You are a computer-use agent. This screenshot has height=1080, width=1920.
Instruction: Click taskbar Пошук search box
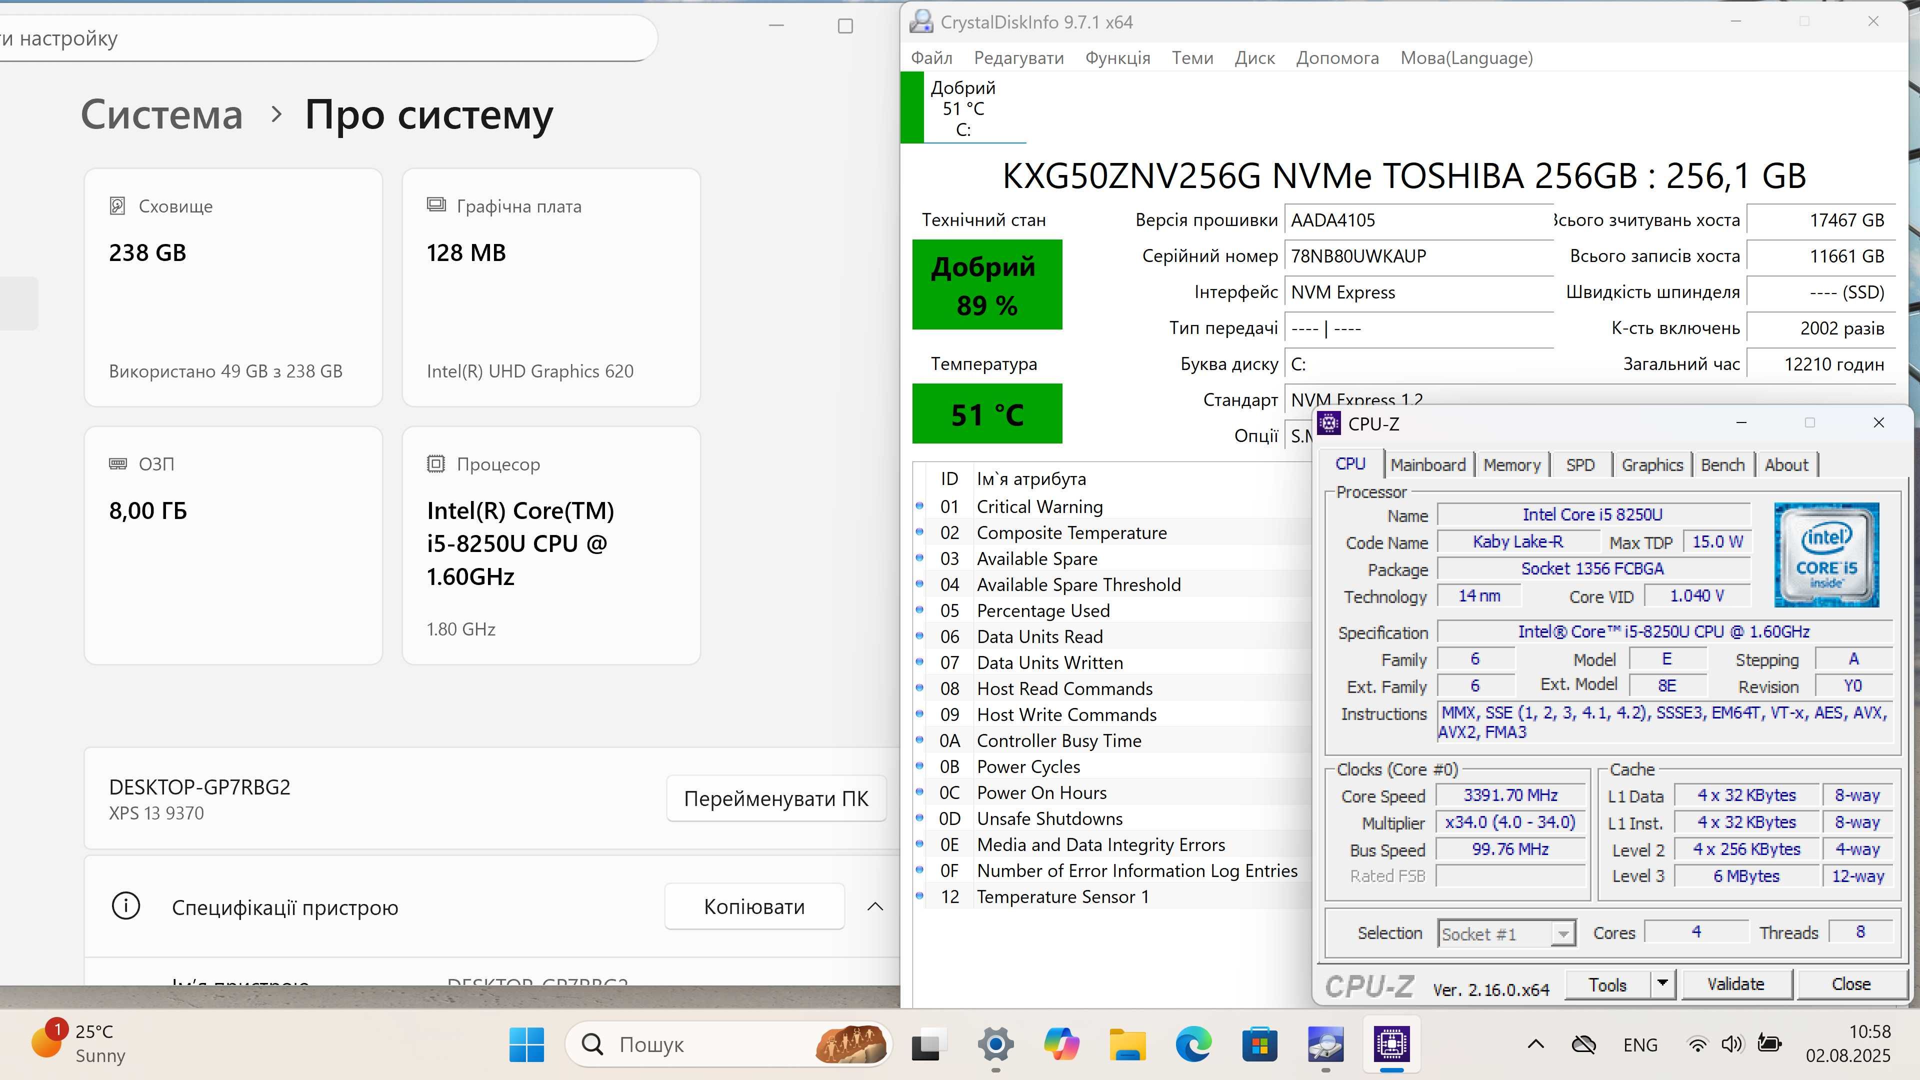pos(728,1044)
